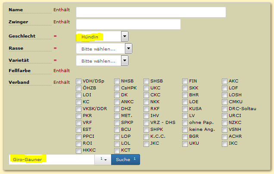274x174 pixels.
Task: Click the Giro-Gauner search field
Action: 52,160
